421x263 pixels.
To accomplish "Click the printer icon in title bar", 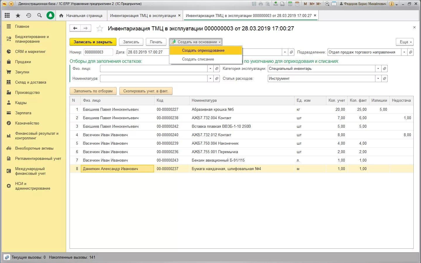I will point(260,4).
